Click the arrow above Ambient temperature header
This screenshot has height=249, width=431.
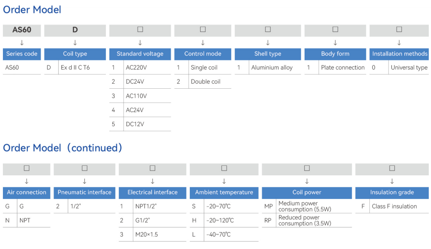[224, 181]
